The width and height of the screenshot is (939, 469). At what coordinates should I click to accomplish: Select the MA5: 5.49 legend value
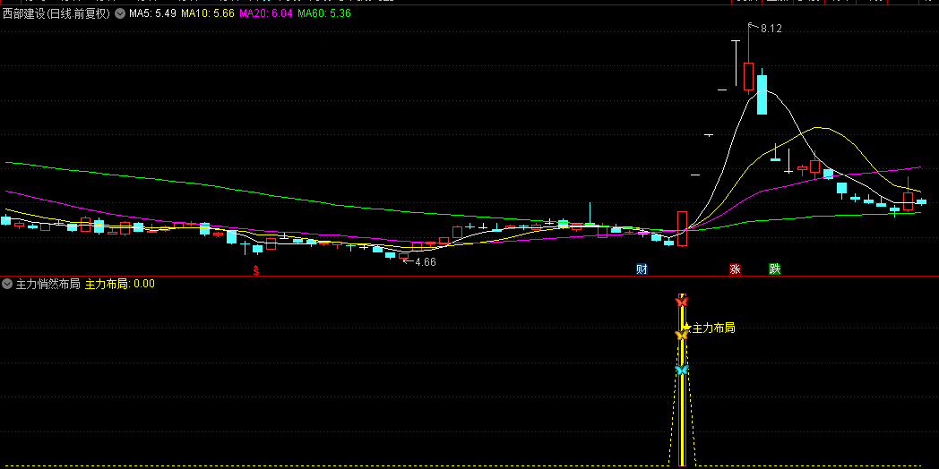click(x=152, y=13)
